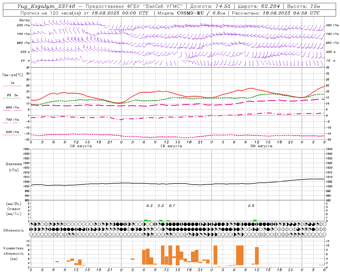Click the 19 августа date label

point(171,146)
